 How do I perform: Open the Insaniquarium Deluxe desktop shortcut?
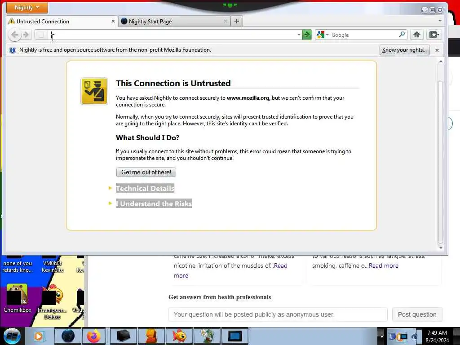tap(52, 301)
